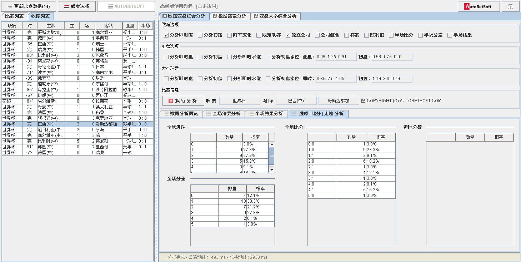The image size is (521, 262).
Task: Click the disabled AUTOBETSOFT list-icon button
Action: click(126, 6)
